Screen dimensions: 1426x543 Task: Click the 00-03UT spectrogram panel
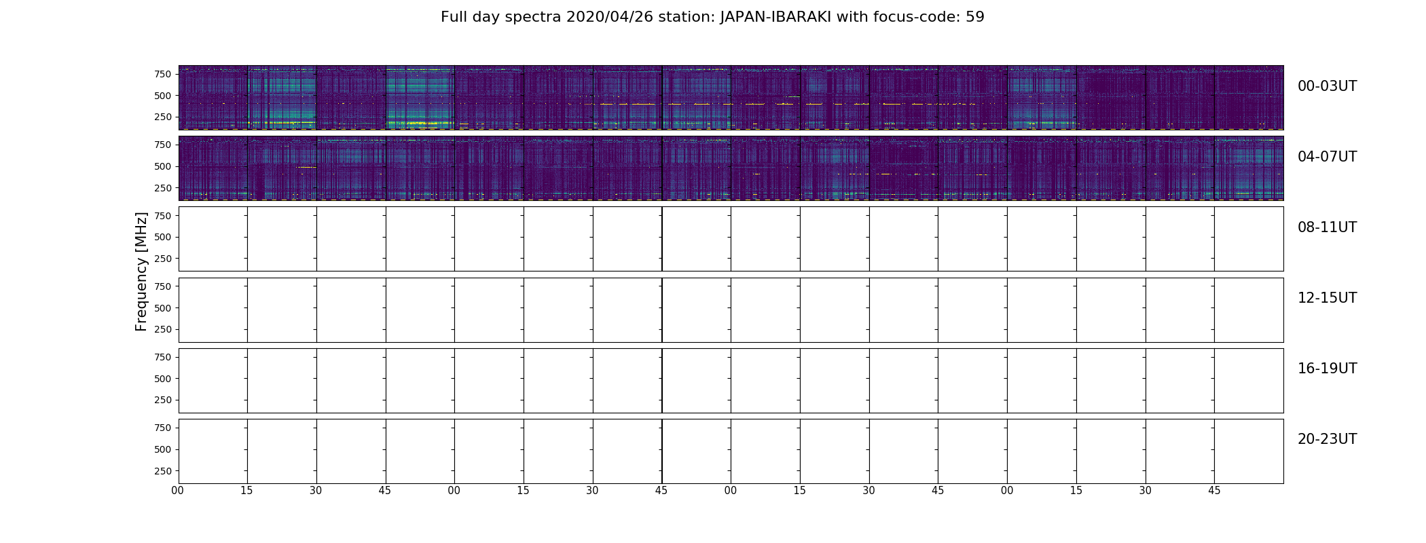[x=731, y=98]
